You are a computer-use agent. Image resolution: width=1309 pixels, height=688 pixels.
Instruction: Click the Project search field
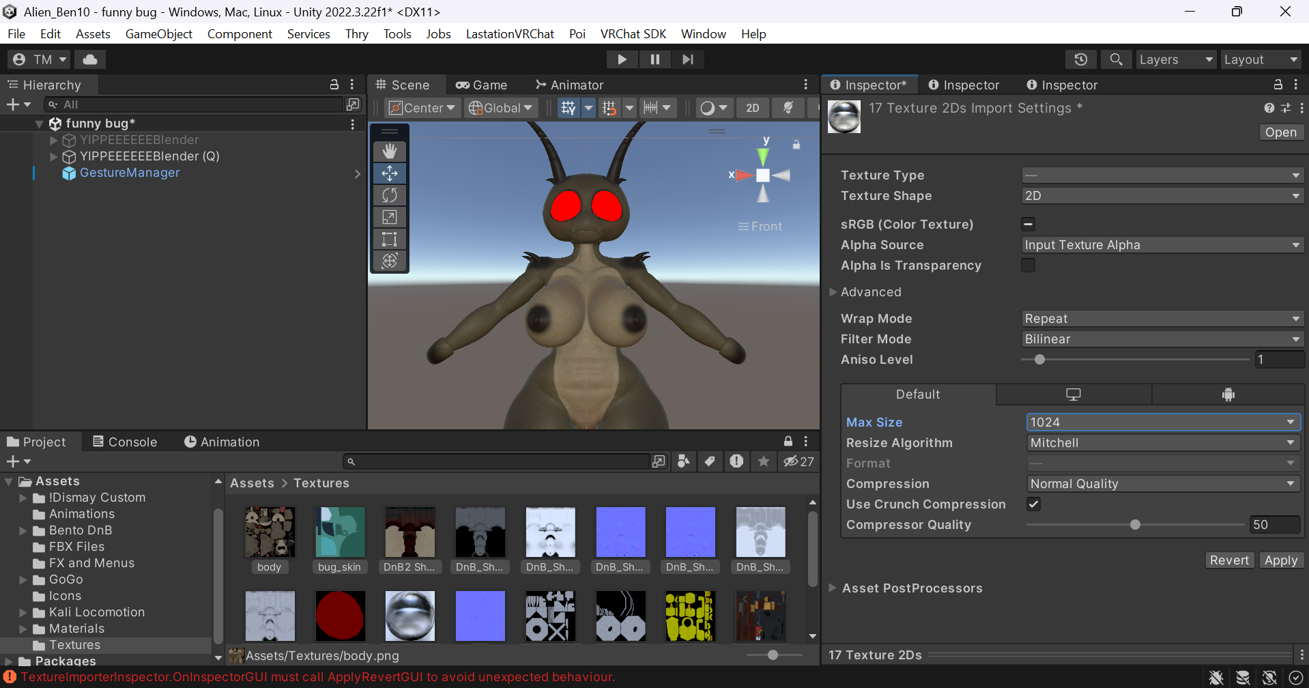coord(498,461)
